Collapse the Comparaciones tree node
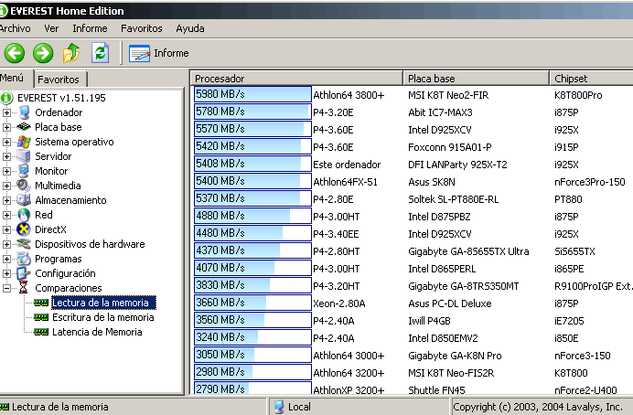The image size is (633, 415). pos(6,288)
